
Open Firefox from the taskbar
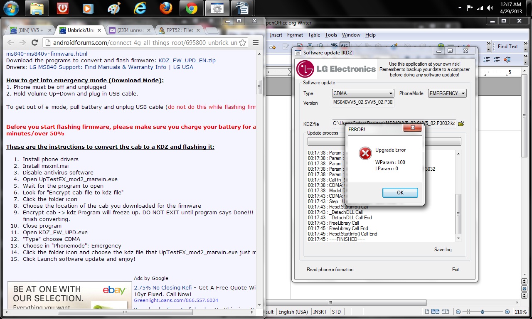(x=165, y=8)
